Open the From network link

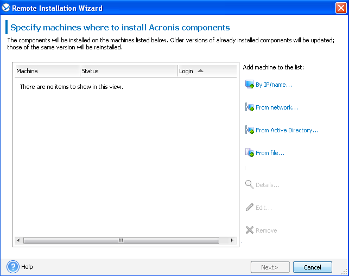(x=277, y=107)
